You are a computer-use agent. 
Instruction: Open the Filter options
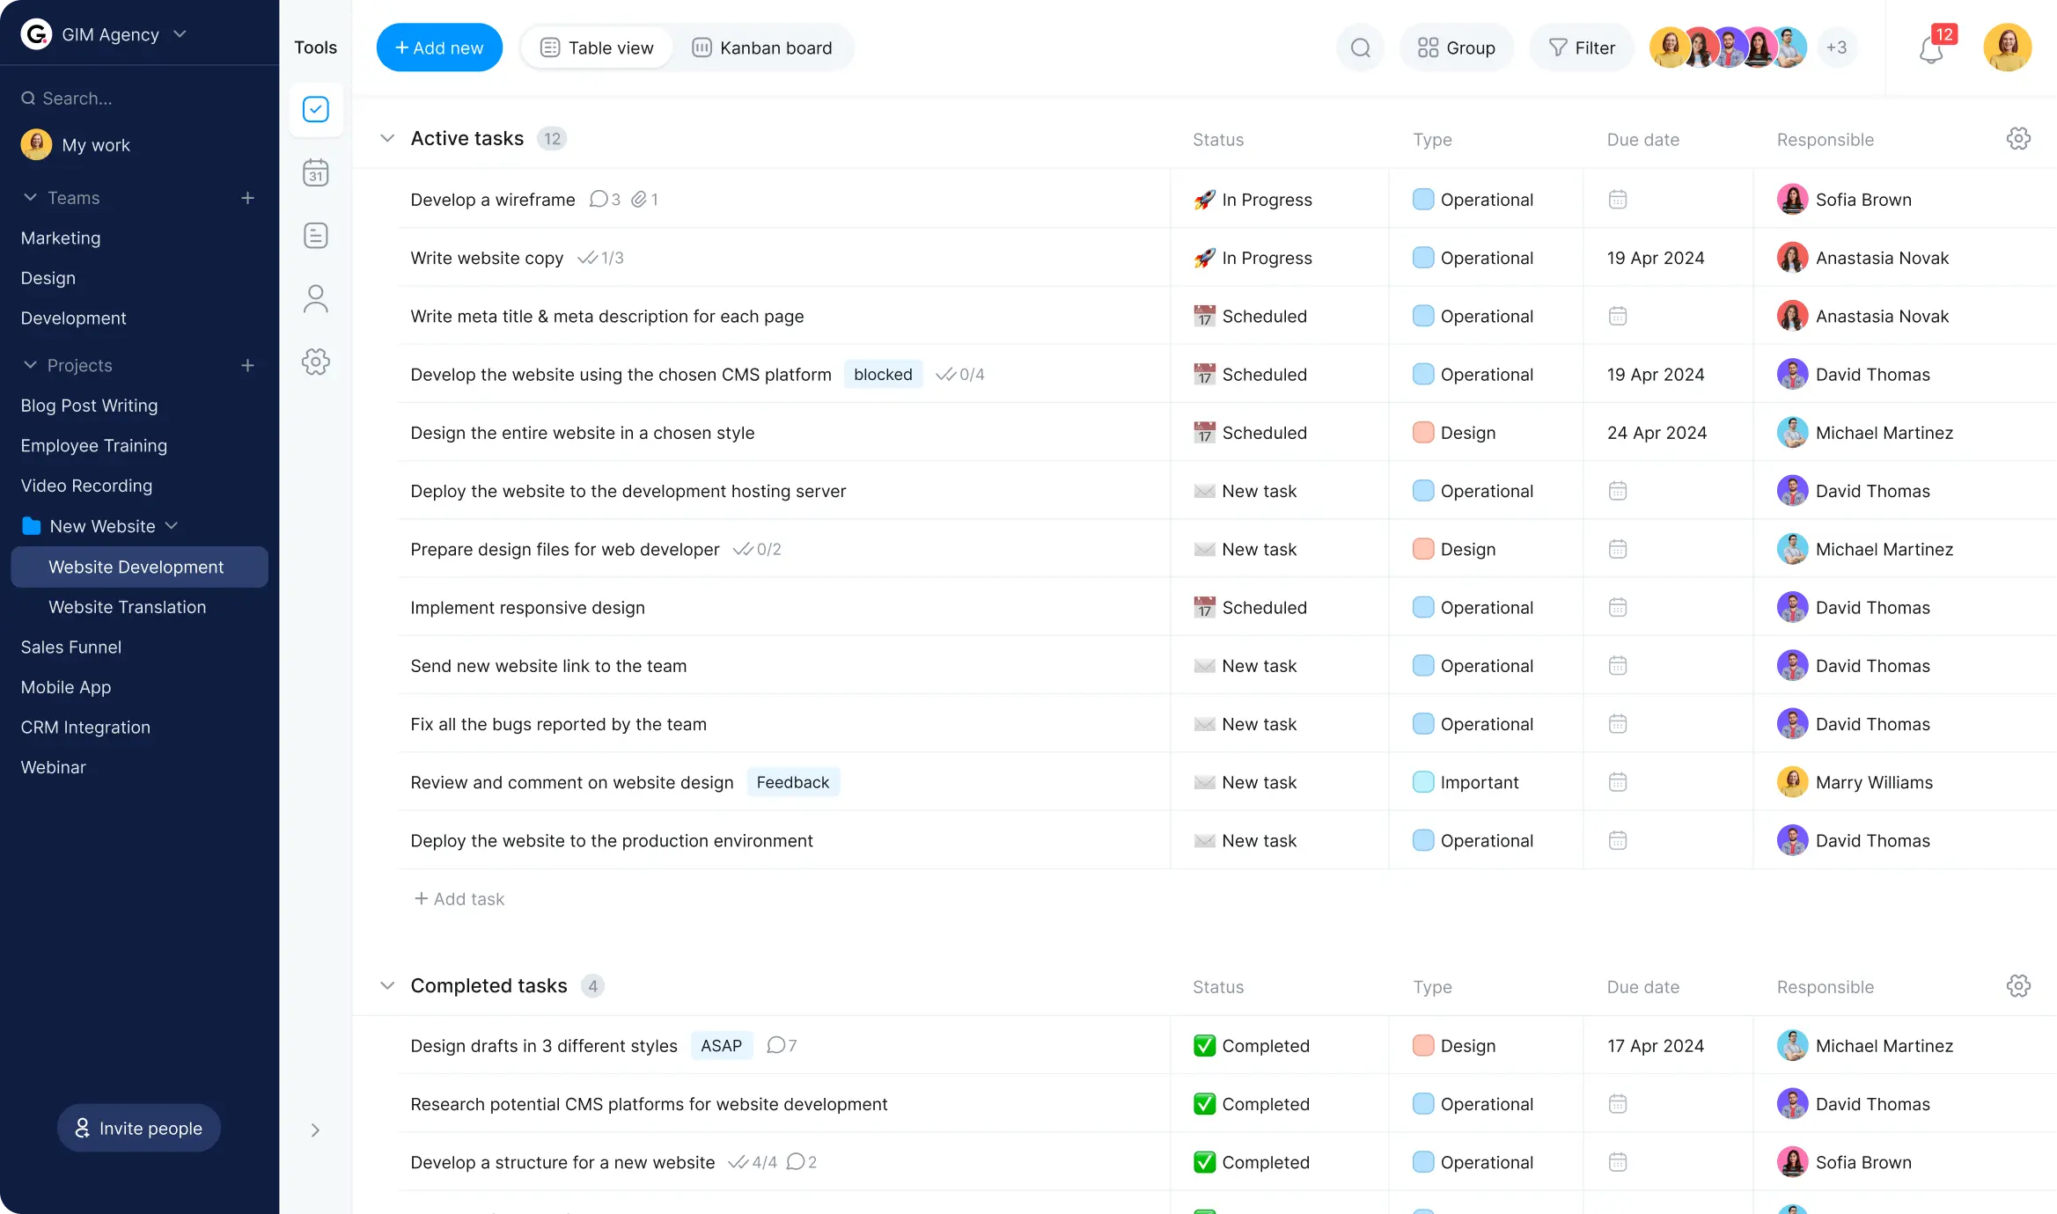click(1582, 48)
